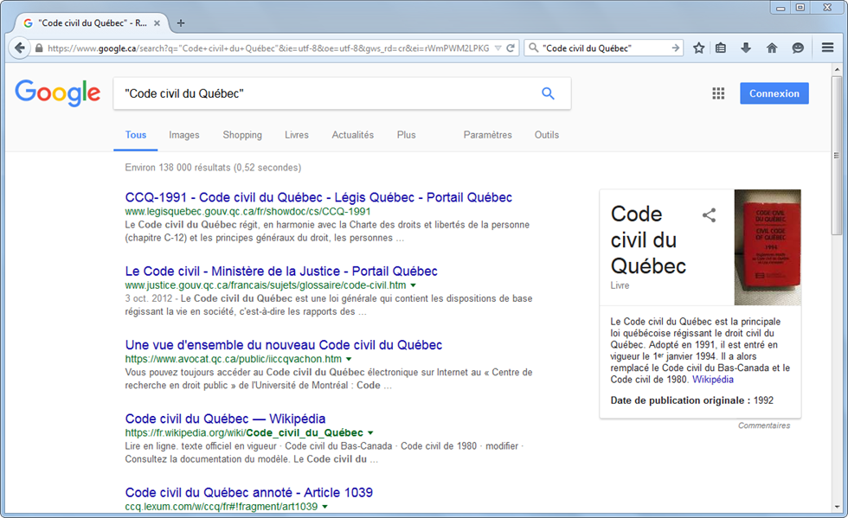Click the red Code civil book thumbnail
This screenshot has height=518, width=848.
tap(768, 247)
